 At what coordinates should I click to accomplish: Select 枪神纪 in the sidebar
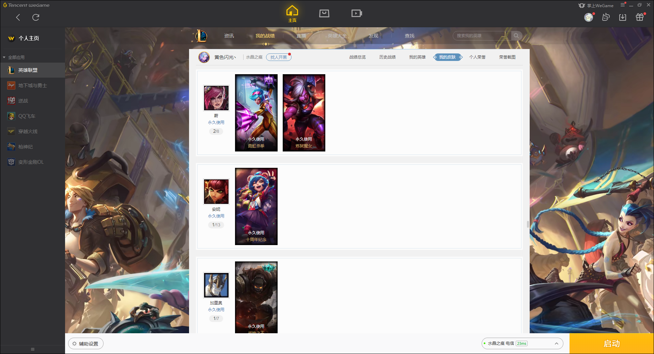point(32,147)
